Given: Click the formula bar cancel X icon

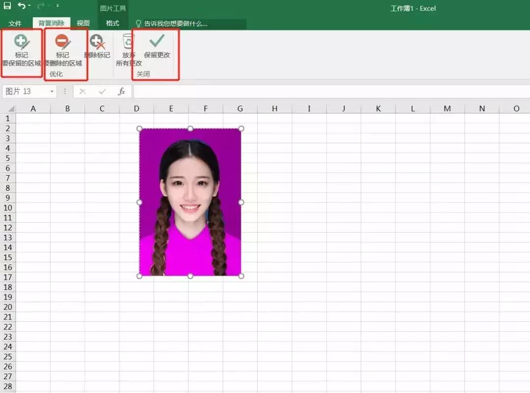Looking at the screenshot, I should coord(82,92).
